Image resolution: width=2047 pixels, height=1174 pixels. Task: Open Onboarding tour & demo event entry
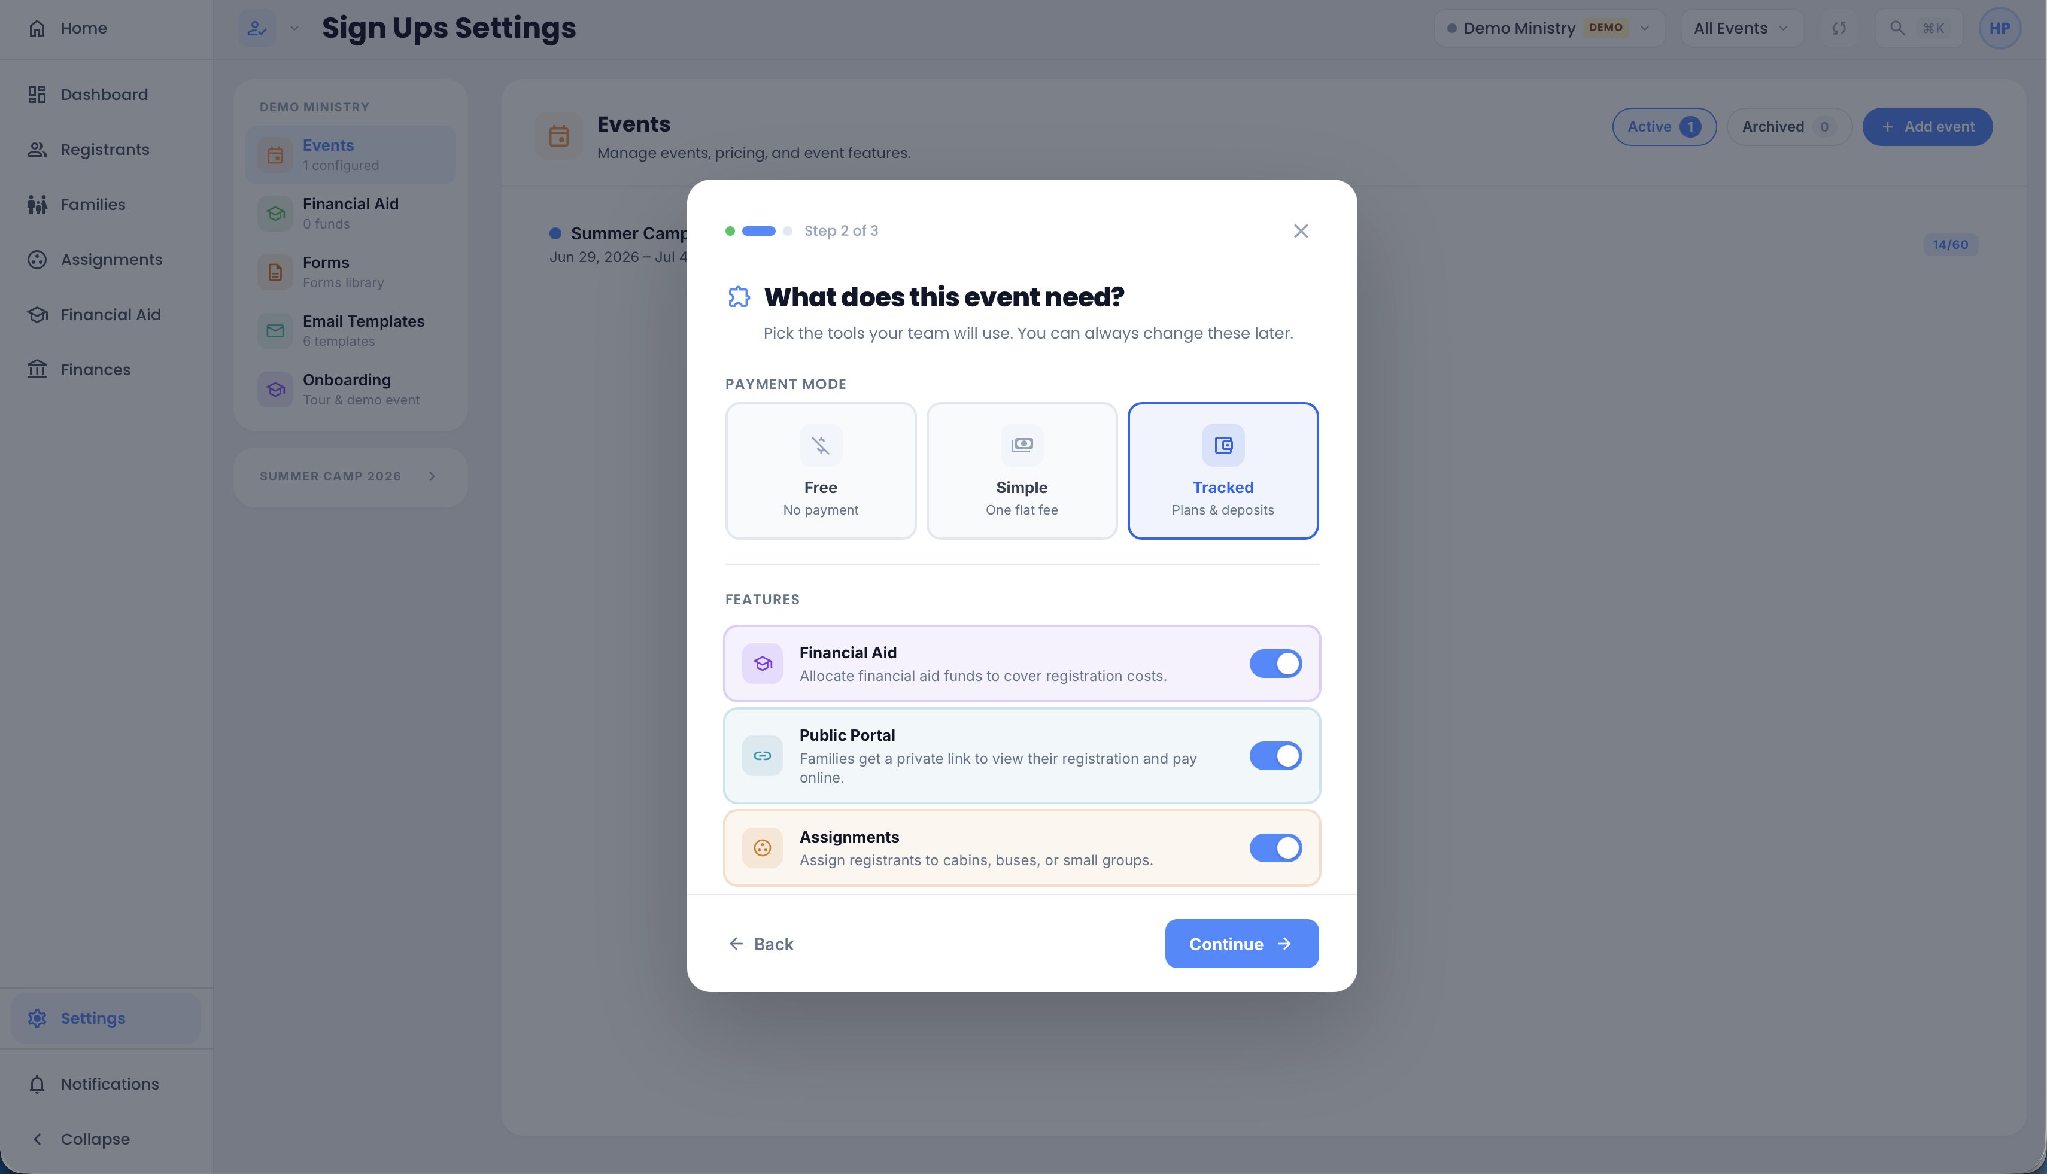click(350, 390)
